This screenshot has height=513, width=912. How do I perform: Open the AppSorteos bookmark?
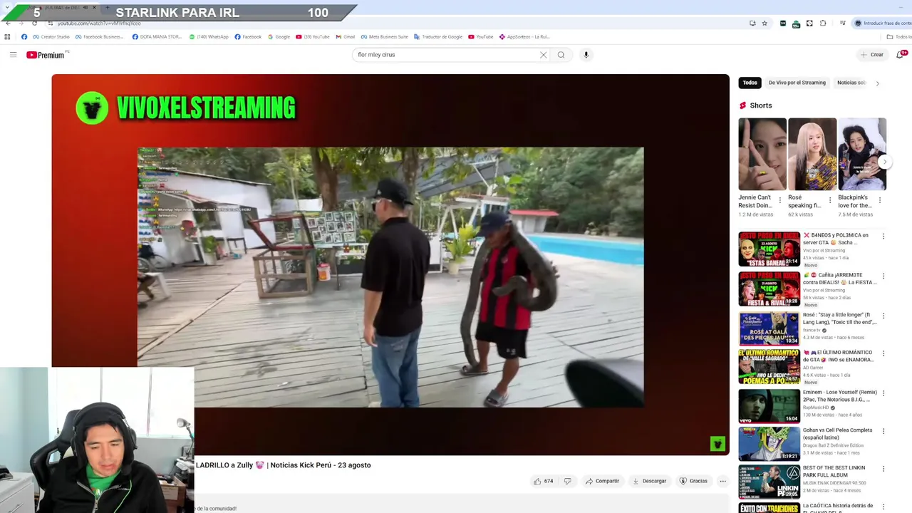tap(524, 37)
